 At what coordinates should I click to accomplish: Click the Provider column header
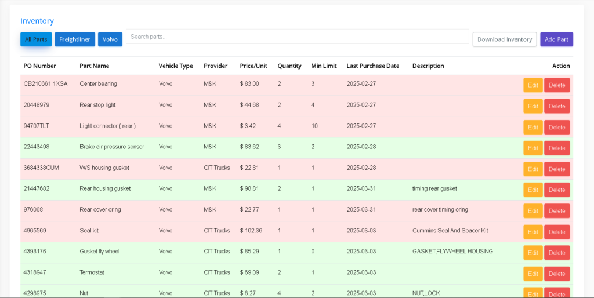tap(216, 66)
